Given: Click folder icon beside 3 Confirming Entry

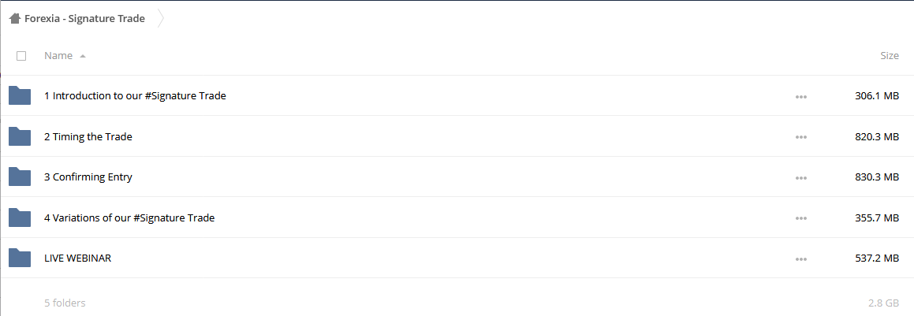Looking at the screenshot, I should (20, 177).
